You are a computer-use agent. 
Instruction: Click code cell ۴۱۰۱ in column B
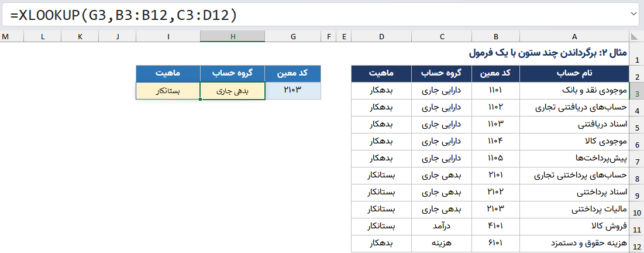click(496, 227)
